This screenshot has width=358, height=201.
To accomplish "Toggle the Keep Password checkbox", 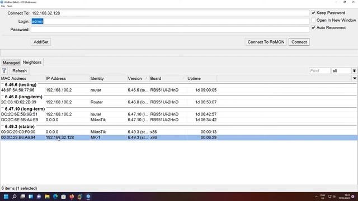I will click(x=313, y=13).
